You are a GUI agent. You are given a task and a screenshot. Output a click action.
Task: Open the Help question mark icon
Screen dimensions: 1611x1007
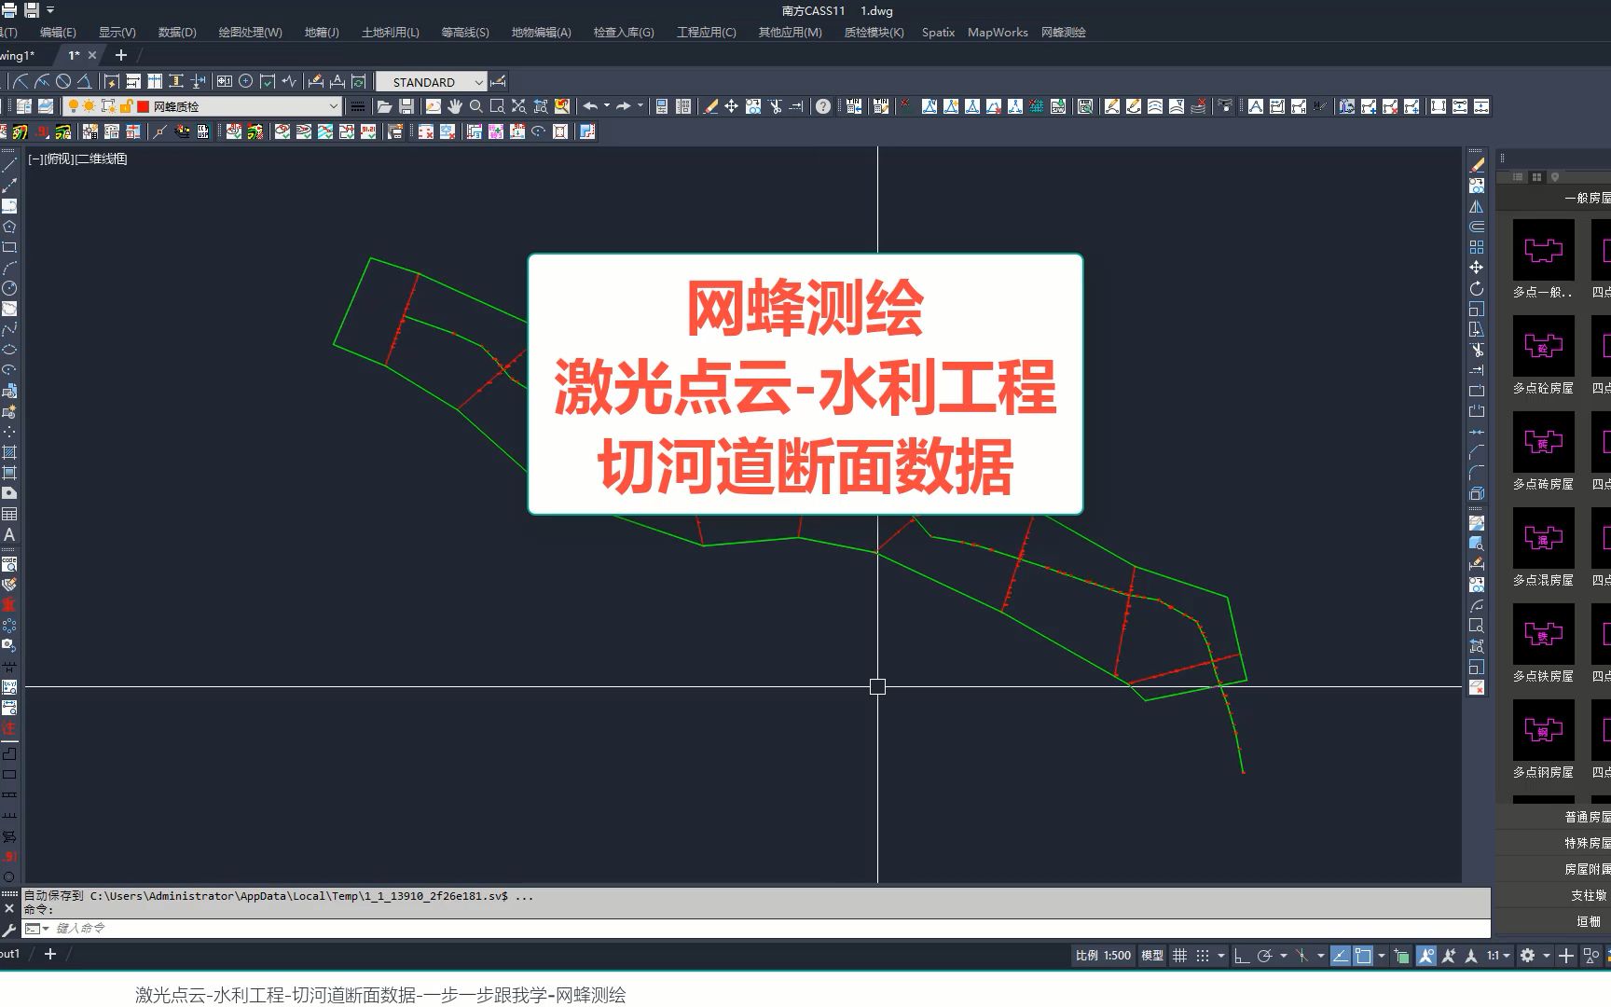coord(823,106)
